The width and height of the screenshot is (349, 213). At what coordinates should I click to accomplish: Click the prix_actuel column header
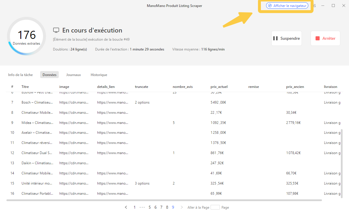[x=219, y=87]
